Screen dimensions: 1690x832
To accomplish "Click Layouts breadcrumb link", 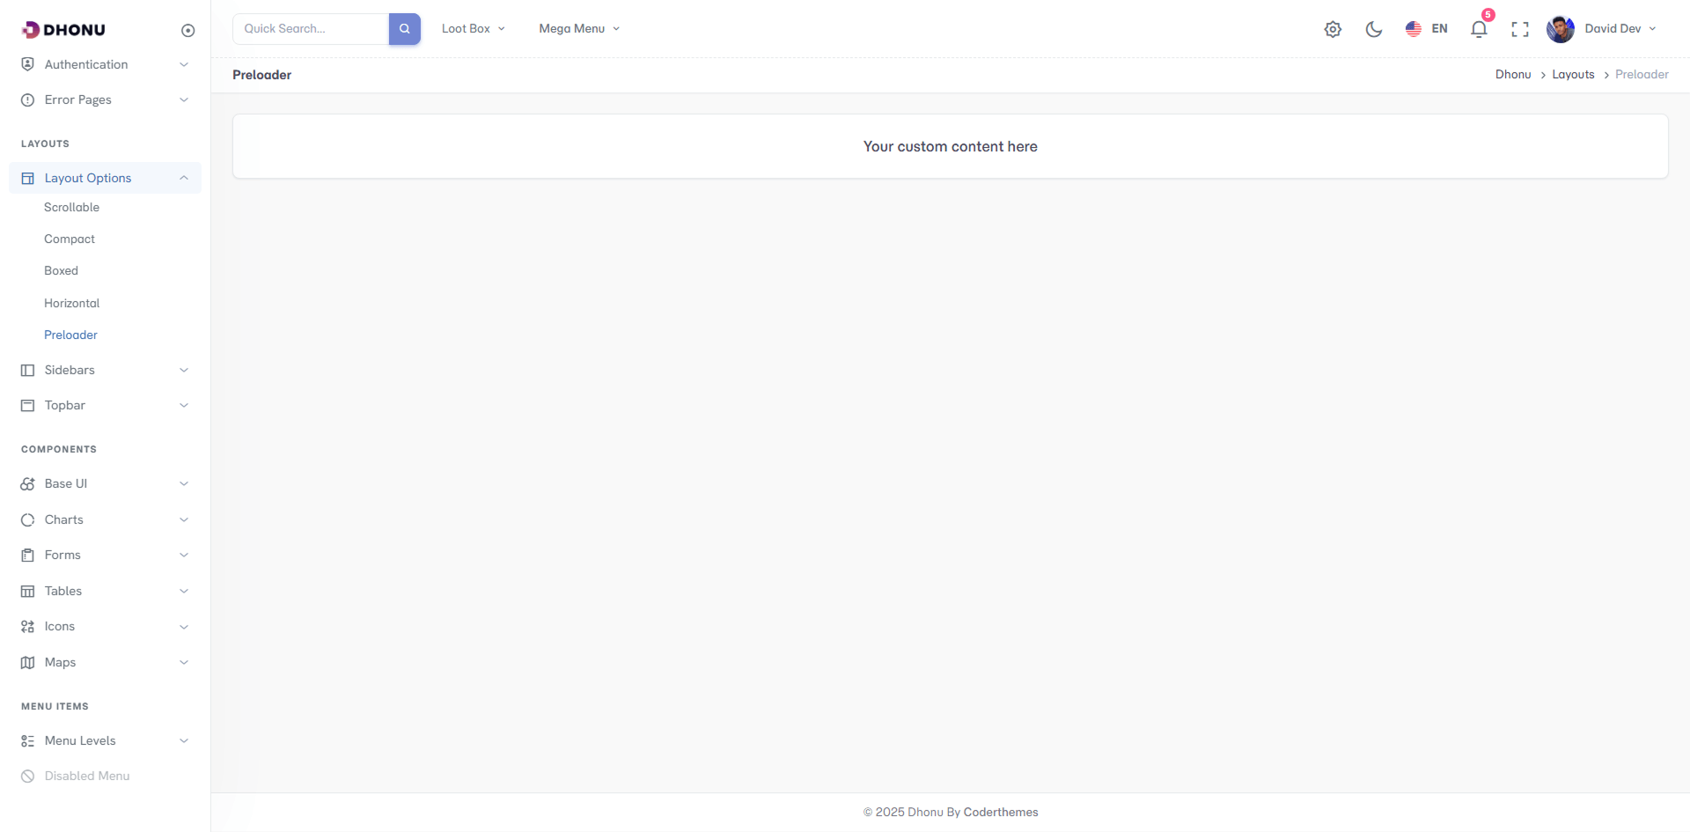I will pos(1573,75).
